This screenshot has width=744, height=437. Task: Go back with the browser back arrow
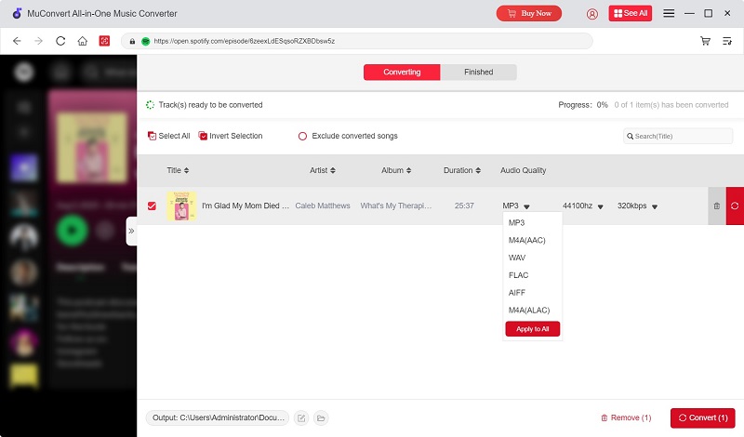pos(17,41)
